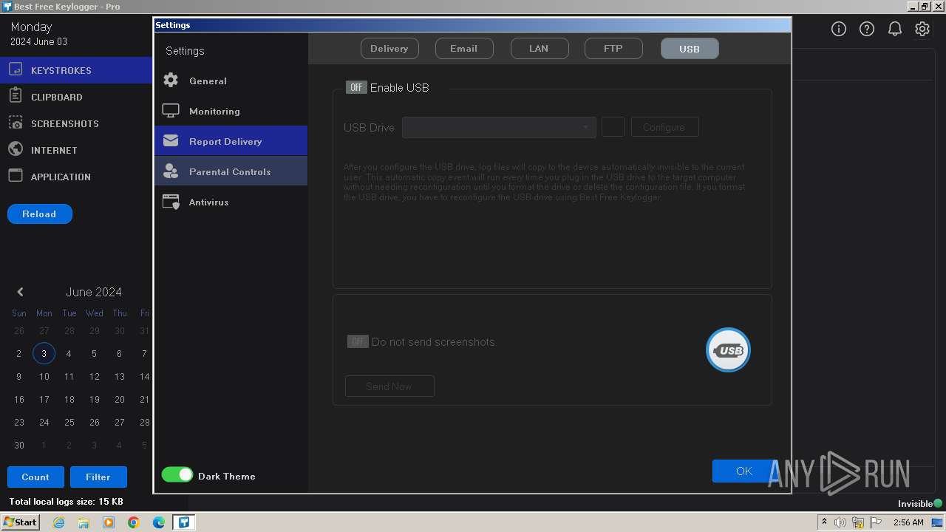Click the Count button
The width and height of the screenshot is (946, 532).
(35, 477)
